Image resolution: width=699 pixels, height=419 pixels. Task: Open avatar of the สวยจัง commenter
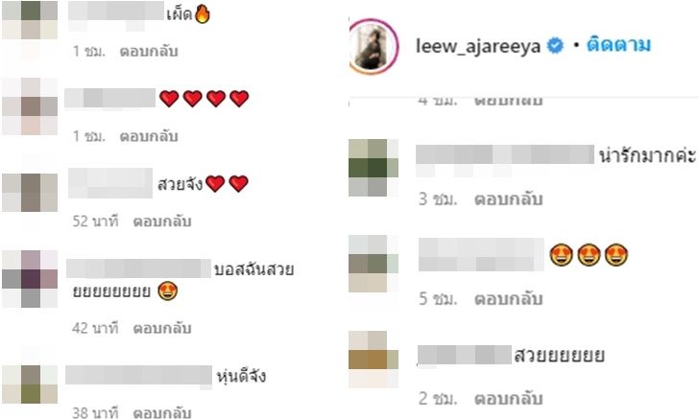point(30,193)
